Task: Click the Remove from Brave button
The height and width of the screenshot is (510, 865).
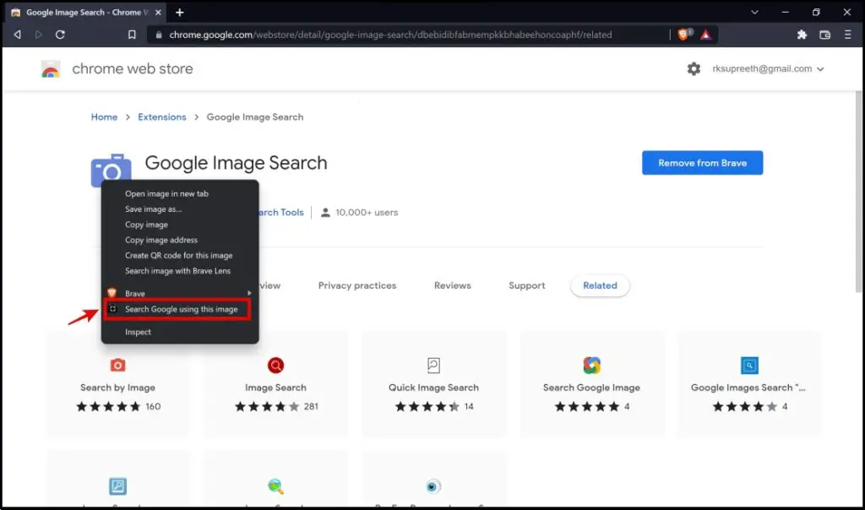Action: [x=702, y=163]
